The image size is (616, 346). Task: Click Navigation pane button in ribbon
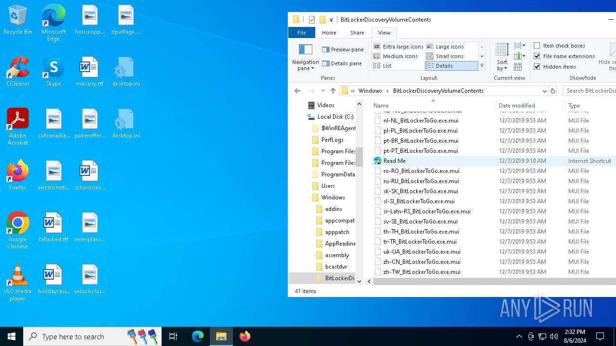click(305, 57)
